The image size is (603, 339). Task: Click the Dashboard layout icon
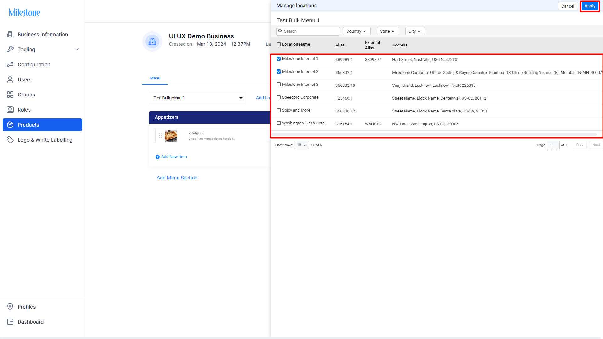[x=10, y=322]
